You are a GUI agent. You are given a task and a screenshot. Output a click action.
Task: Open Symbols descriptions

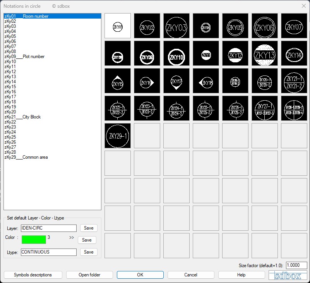point(33,275)
